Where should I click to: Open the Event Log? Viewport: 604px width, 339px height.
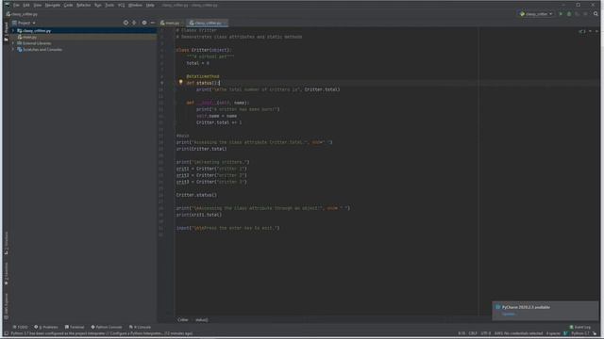580,327
